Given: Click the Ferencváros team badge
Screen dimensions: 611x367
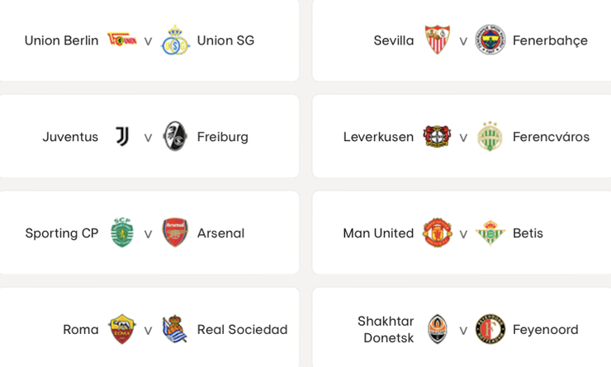Looking at the screenshot, I should coord(490,137).
